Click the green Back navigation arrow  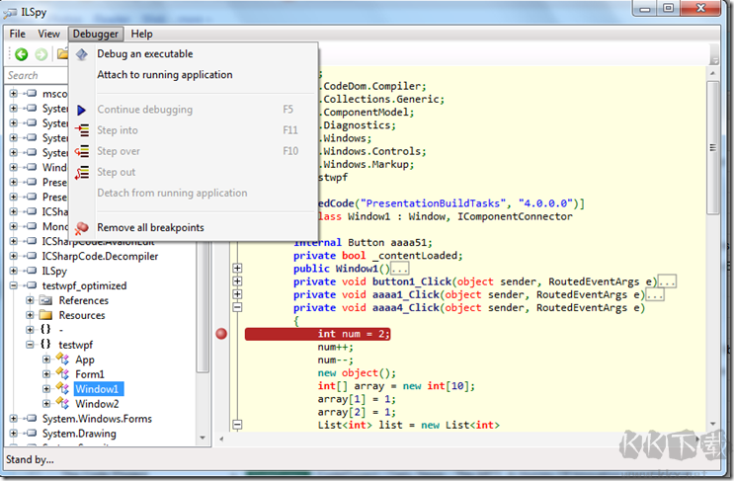click(21, 54)
